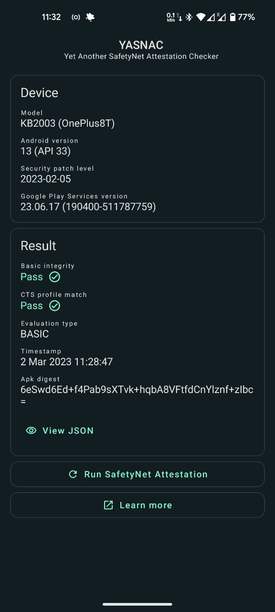Click the cellular signal strength icon
Screen dimensions: 275x612
coord(212,17)
